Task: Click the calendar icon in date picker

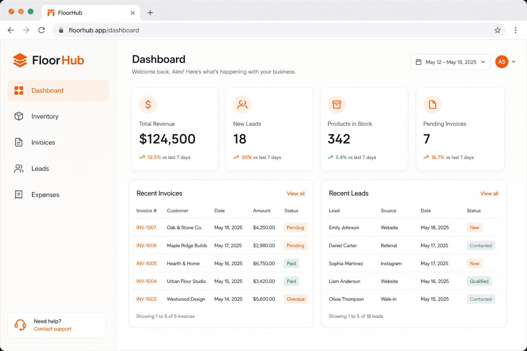Action: tap(419, 62)
